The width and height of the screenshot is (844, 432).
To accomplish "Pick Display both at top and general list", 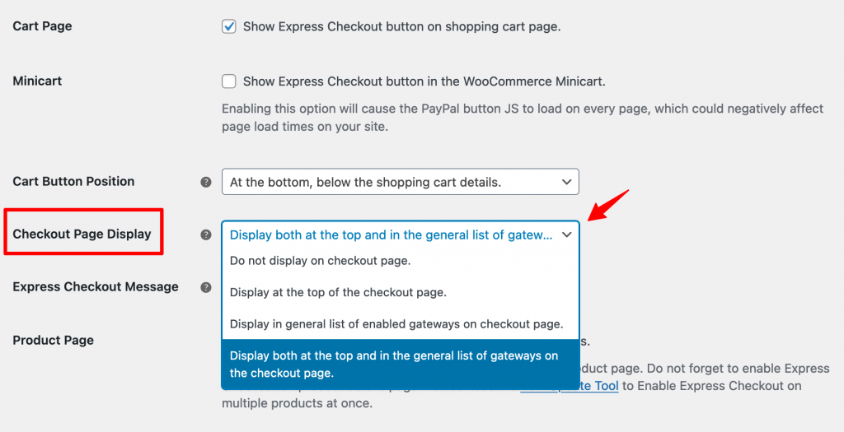I will click(400, 364).
